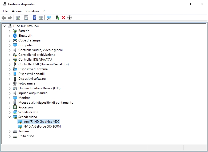Expand the Monitor category arrow
208x152 pixels.
[x=10, y=98]
